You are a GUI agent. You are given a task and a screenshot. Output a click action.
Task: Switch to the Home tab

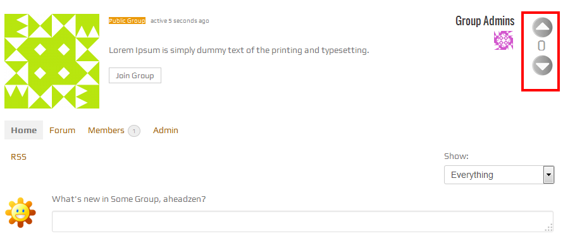pos(23,130)
